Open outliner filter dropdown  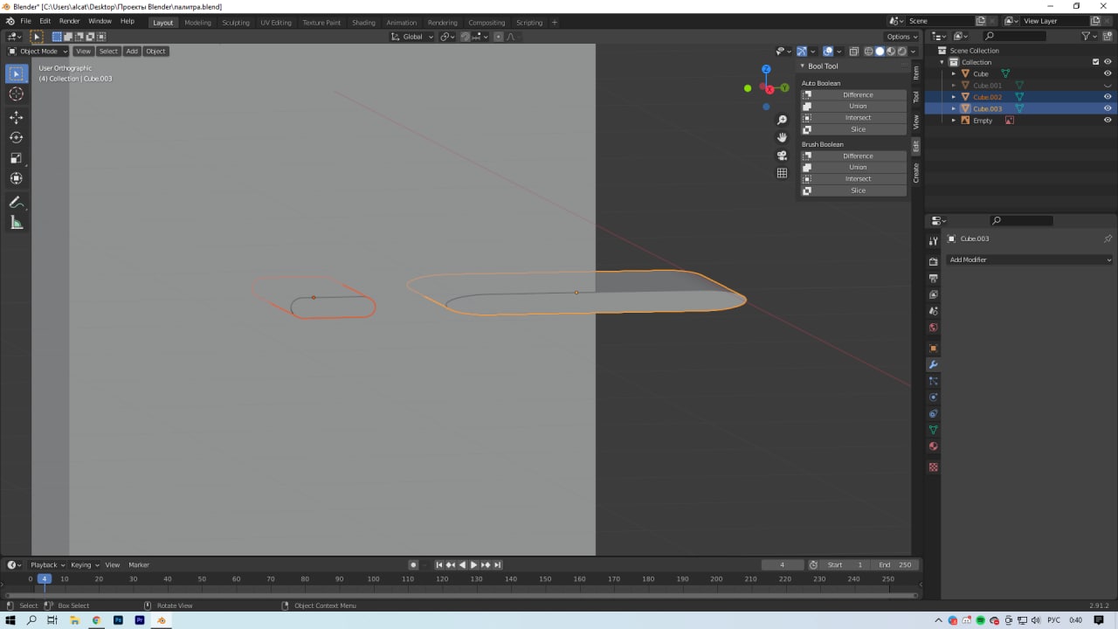[x=1088, y=36]
